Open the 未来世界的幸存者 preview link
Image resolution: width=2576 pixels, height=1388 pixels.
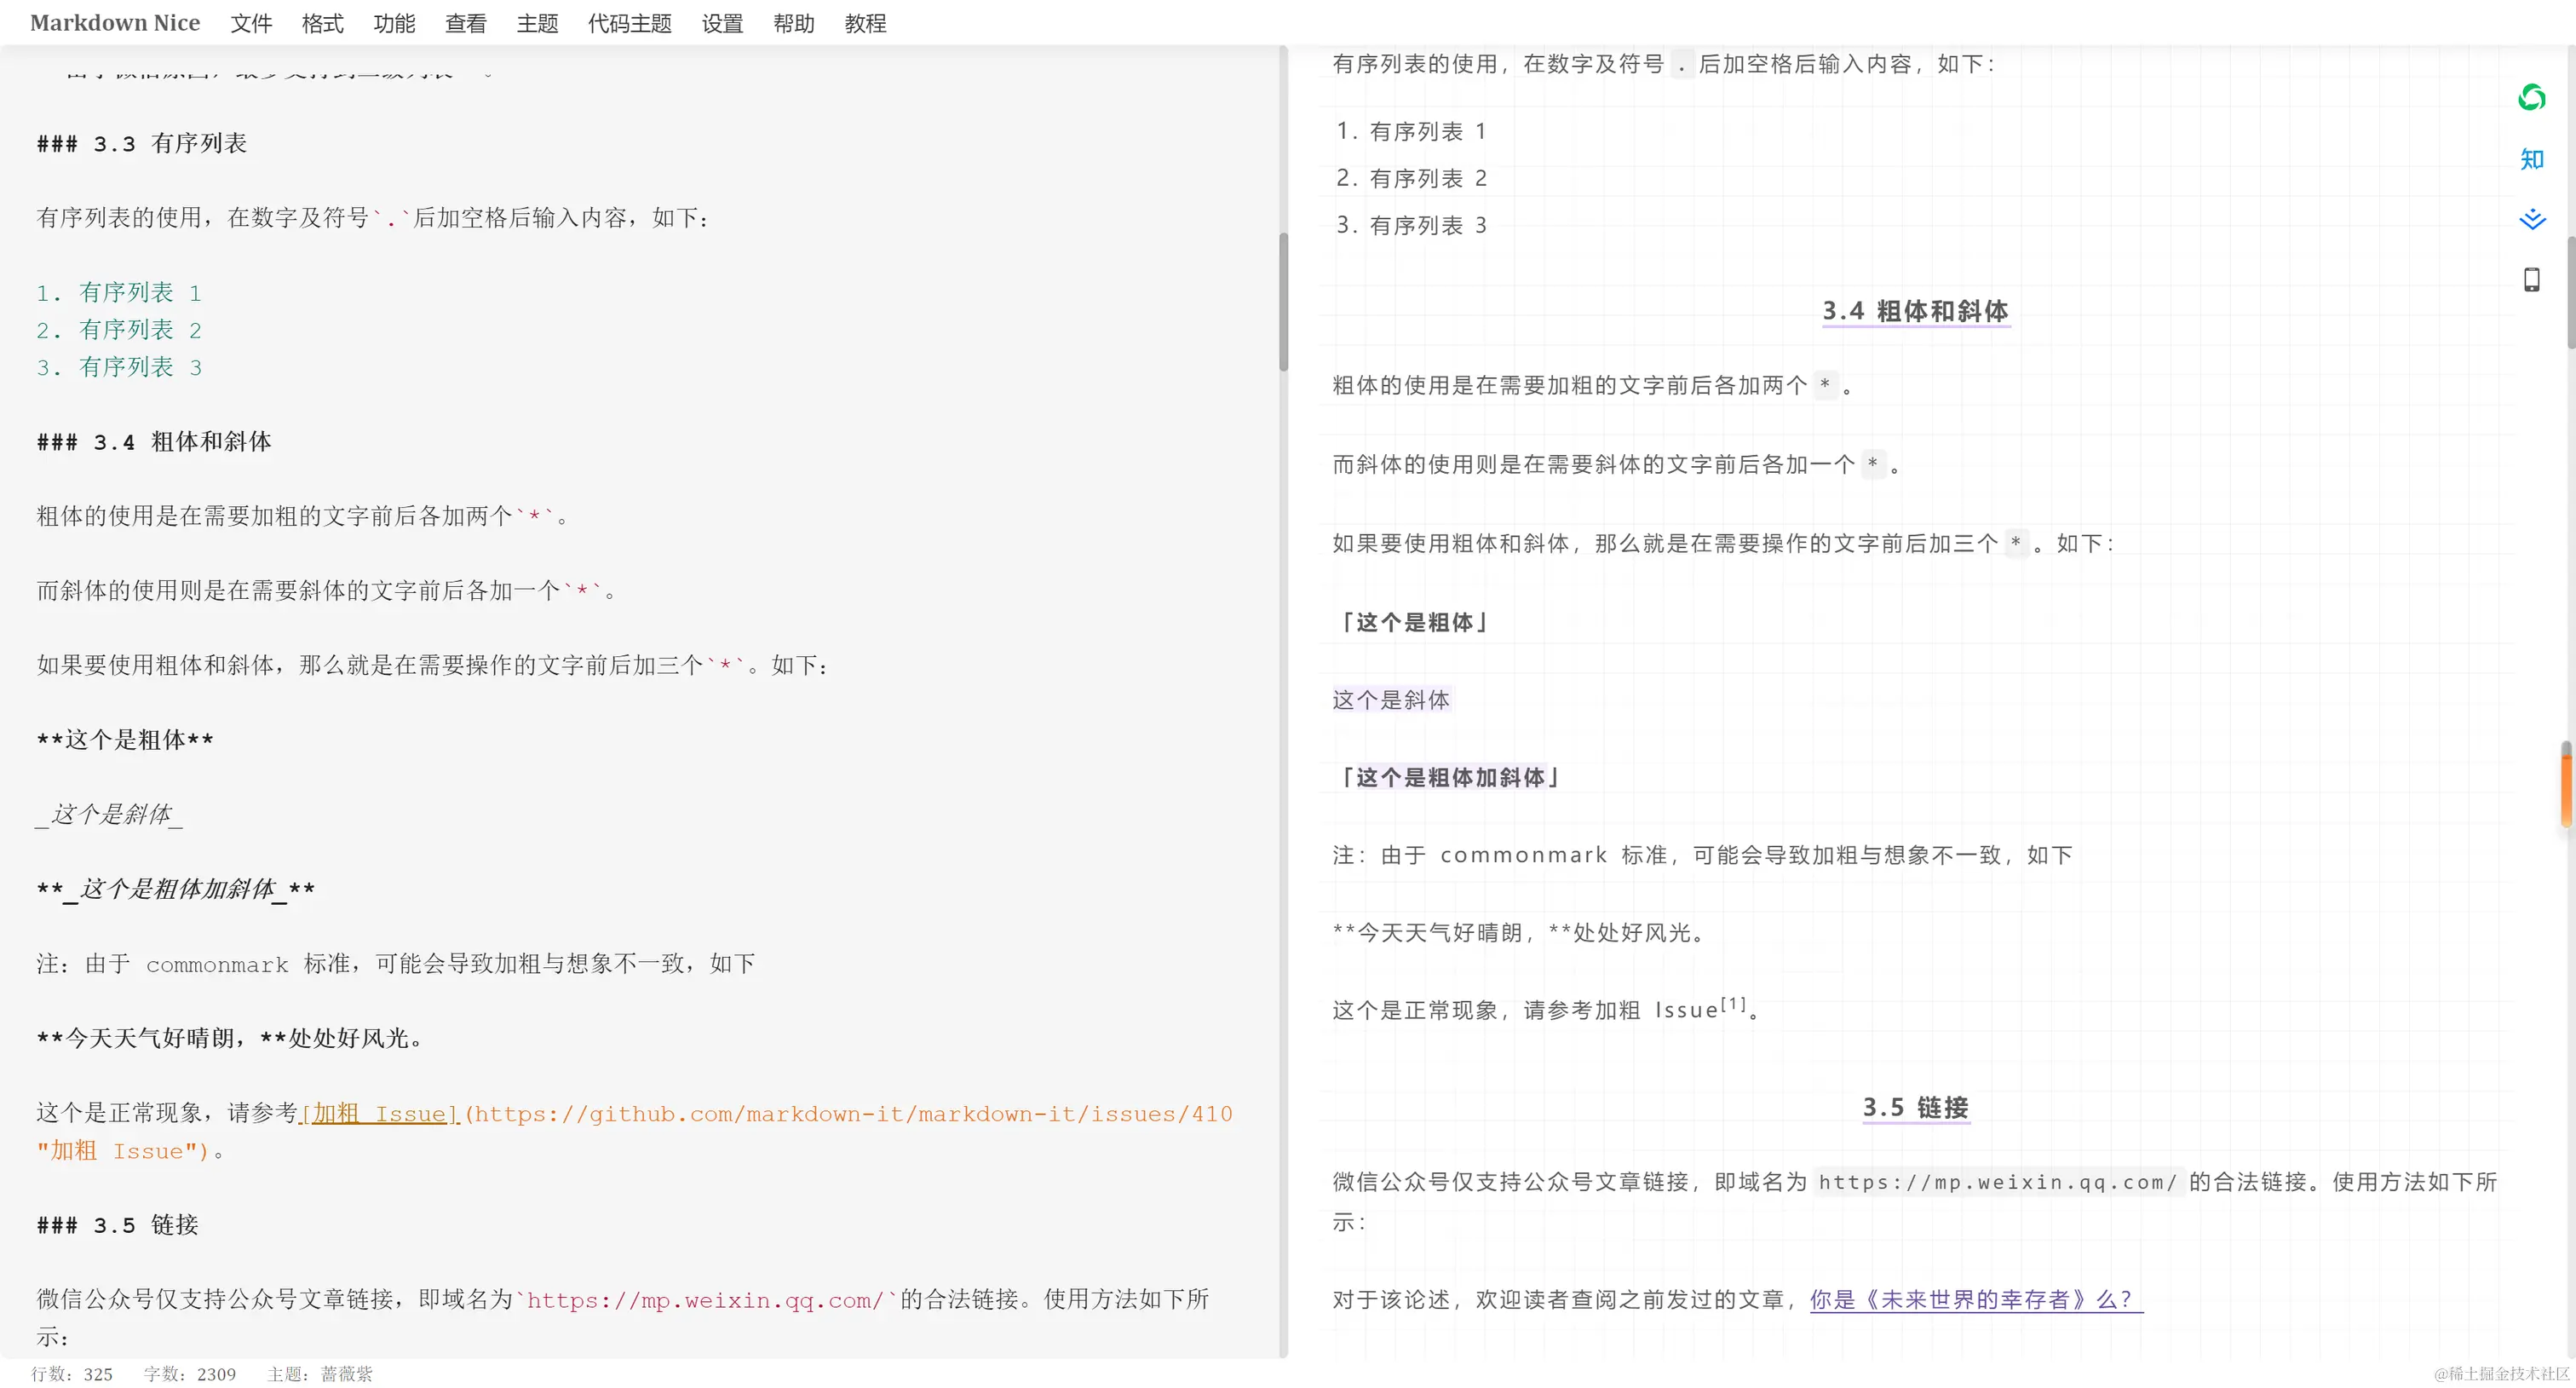point(1975,1299)
